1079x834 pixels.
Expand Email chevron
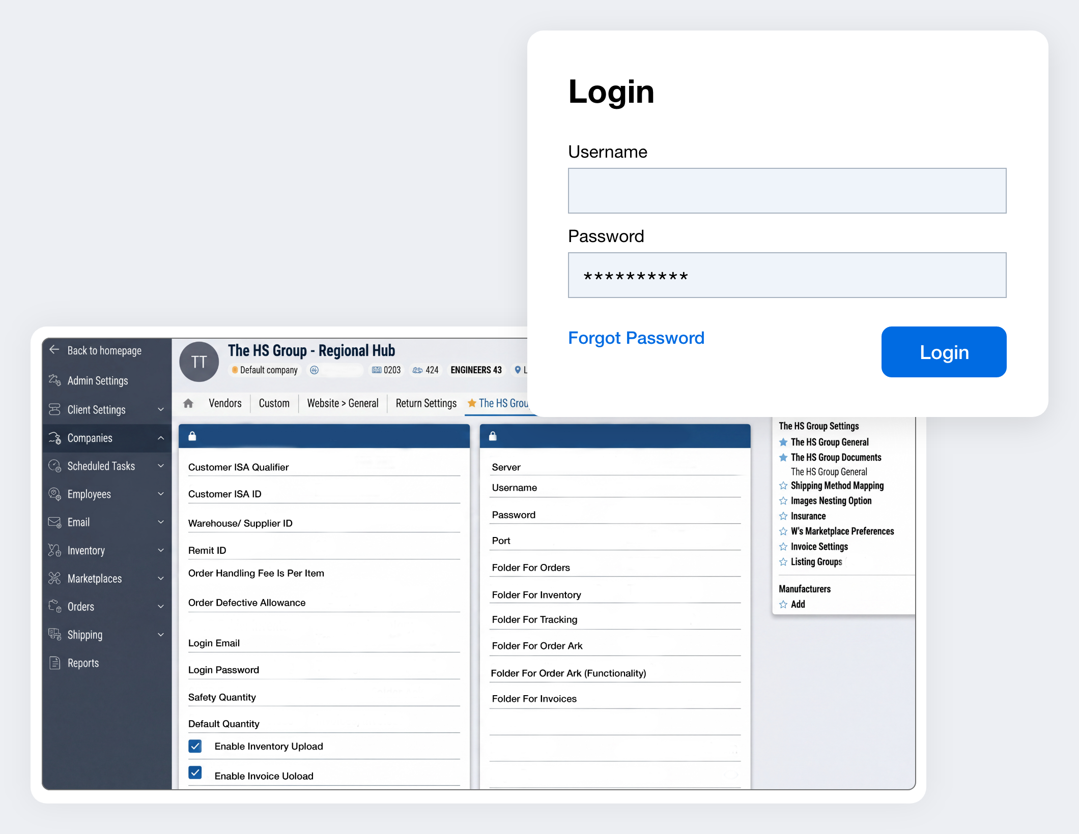click(161, 522)
